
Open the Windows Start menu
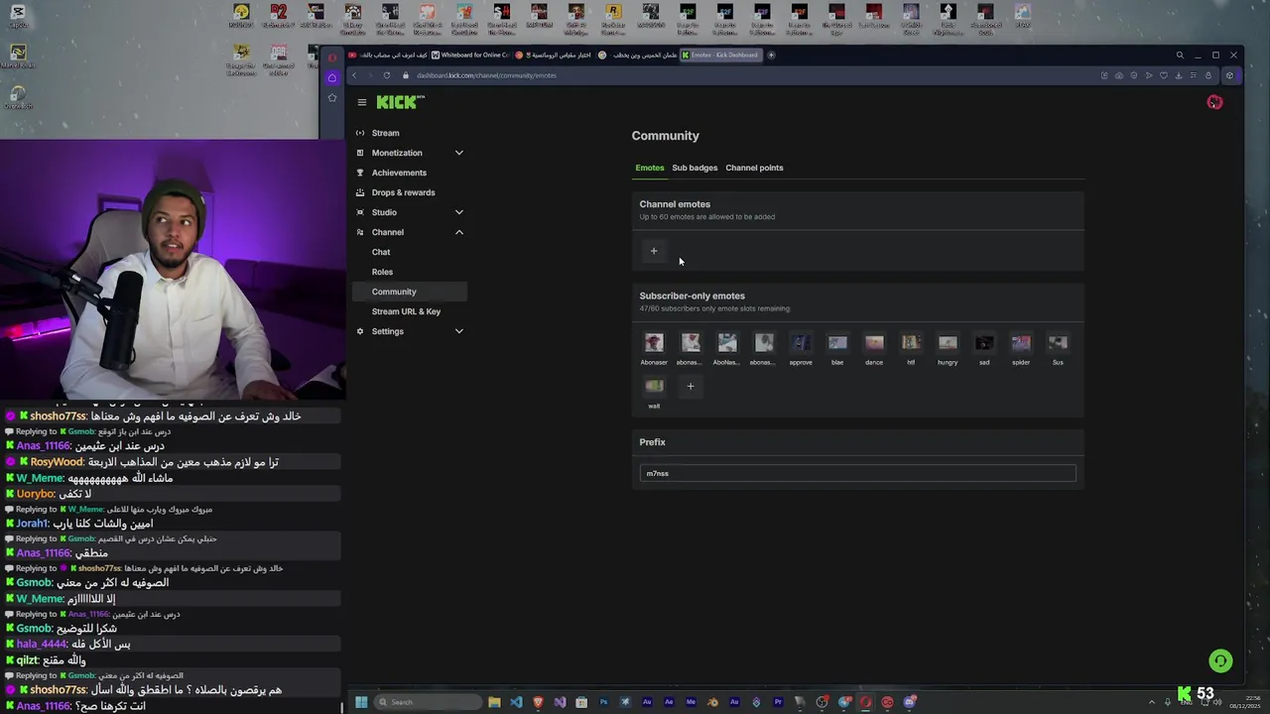pos(361,702)
